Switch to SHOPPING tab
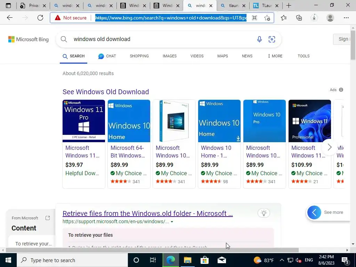This screenshot has height=267, width=356. tap(139, 56)
